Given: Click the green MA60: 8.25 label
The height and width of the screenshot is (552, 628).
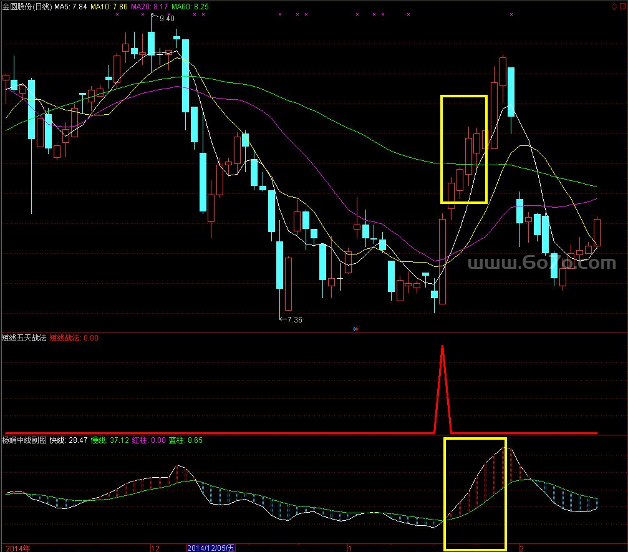Looking at the screenshot, I should click(x=190, y=6).
